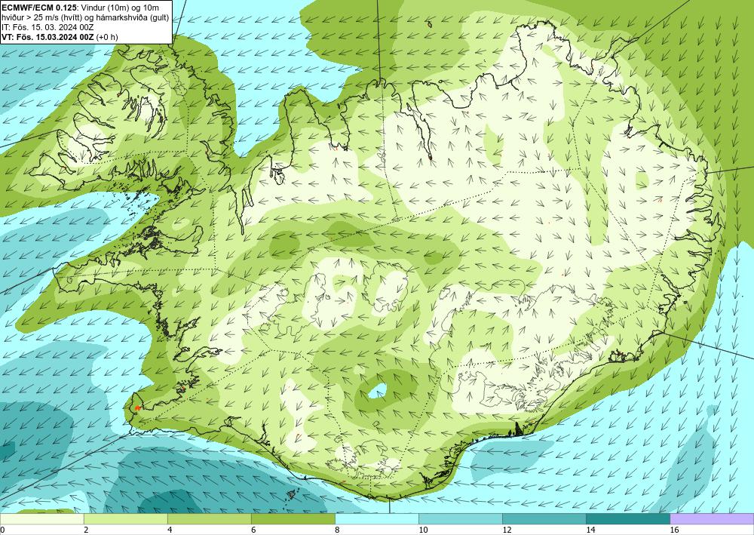Click the dark teal 14–16 legend swatch
The height and width of the screenshot is (535, 754).
click(628, 519)
